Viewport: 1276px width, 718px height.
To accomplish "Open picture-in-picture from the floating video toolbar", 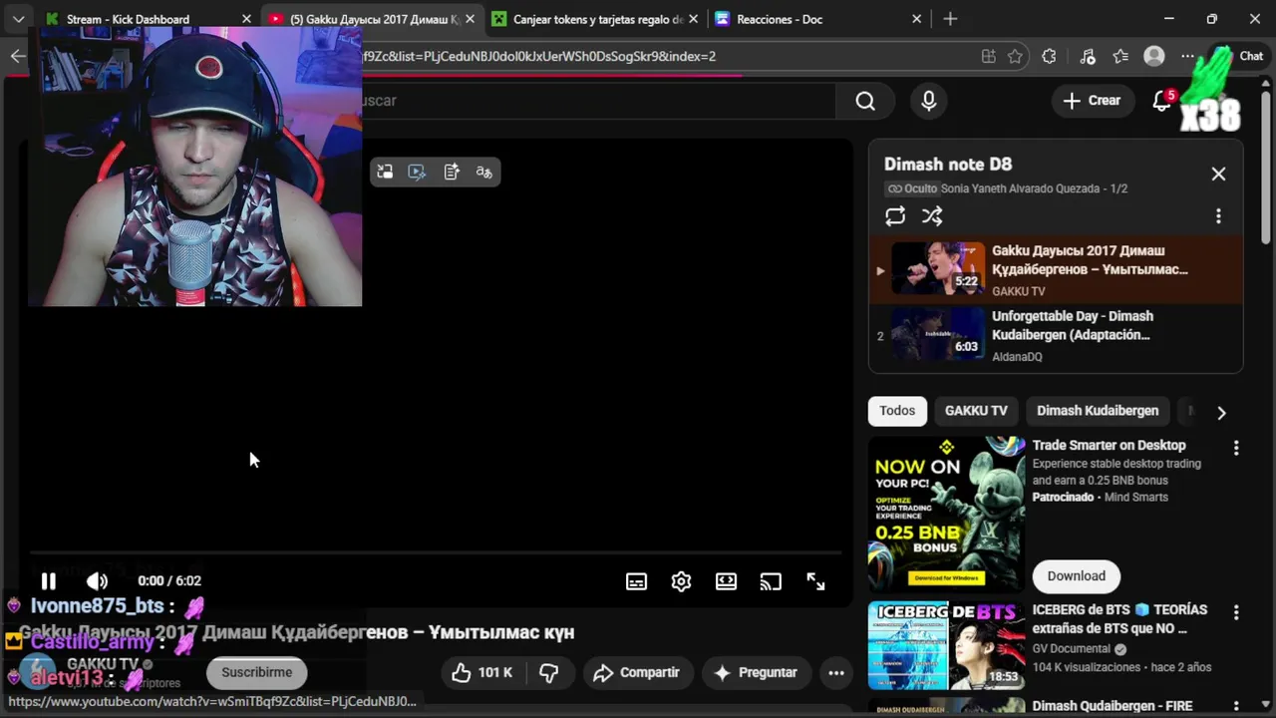I will [x=385, y=173].
